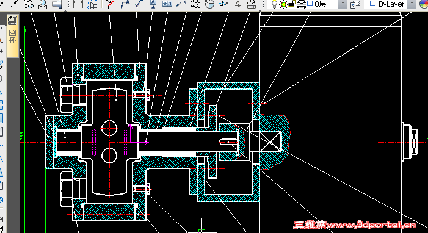Toggle layer plot printer icon

click(302, 5)
